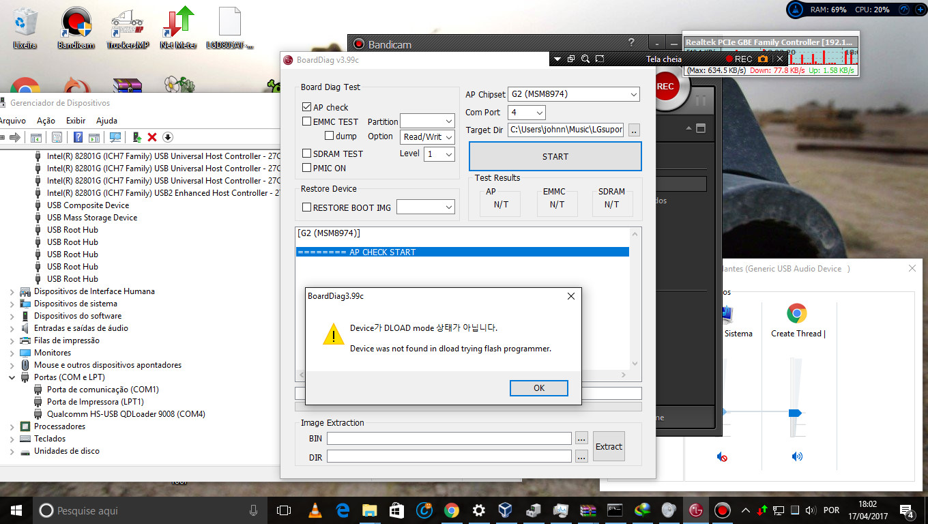Select Qualcomm HS-USB QDLoader 9008 (COM4)
This screenshot has height=524, width=928.
click(126, 414)
